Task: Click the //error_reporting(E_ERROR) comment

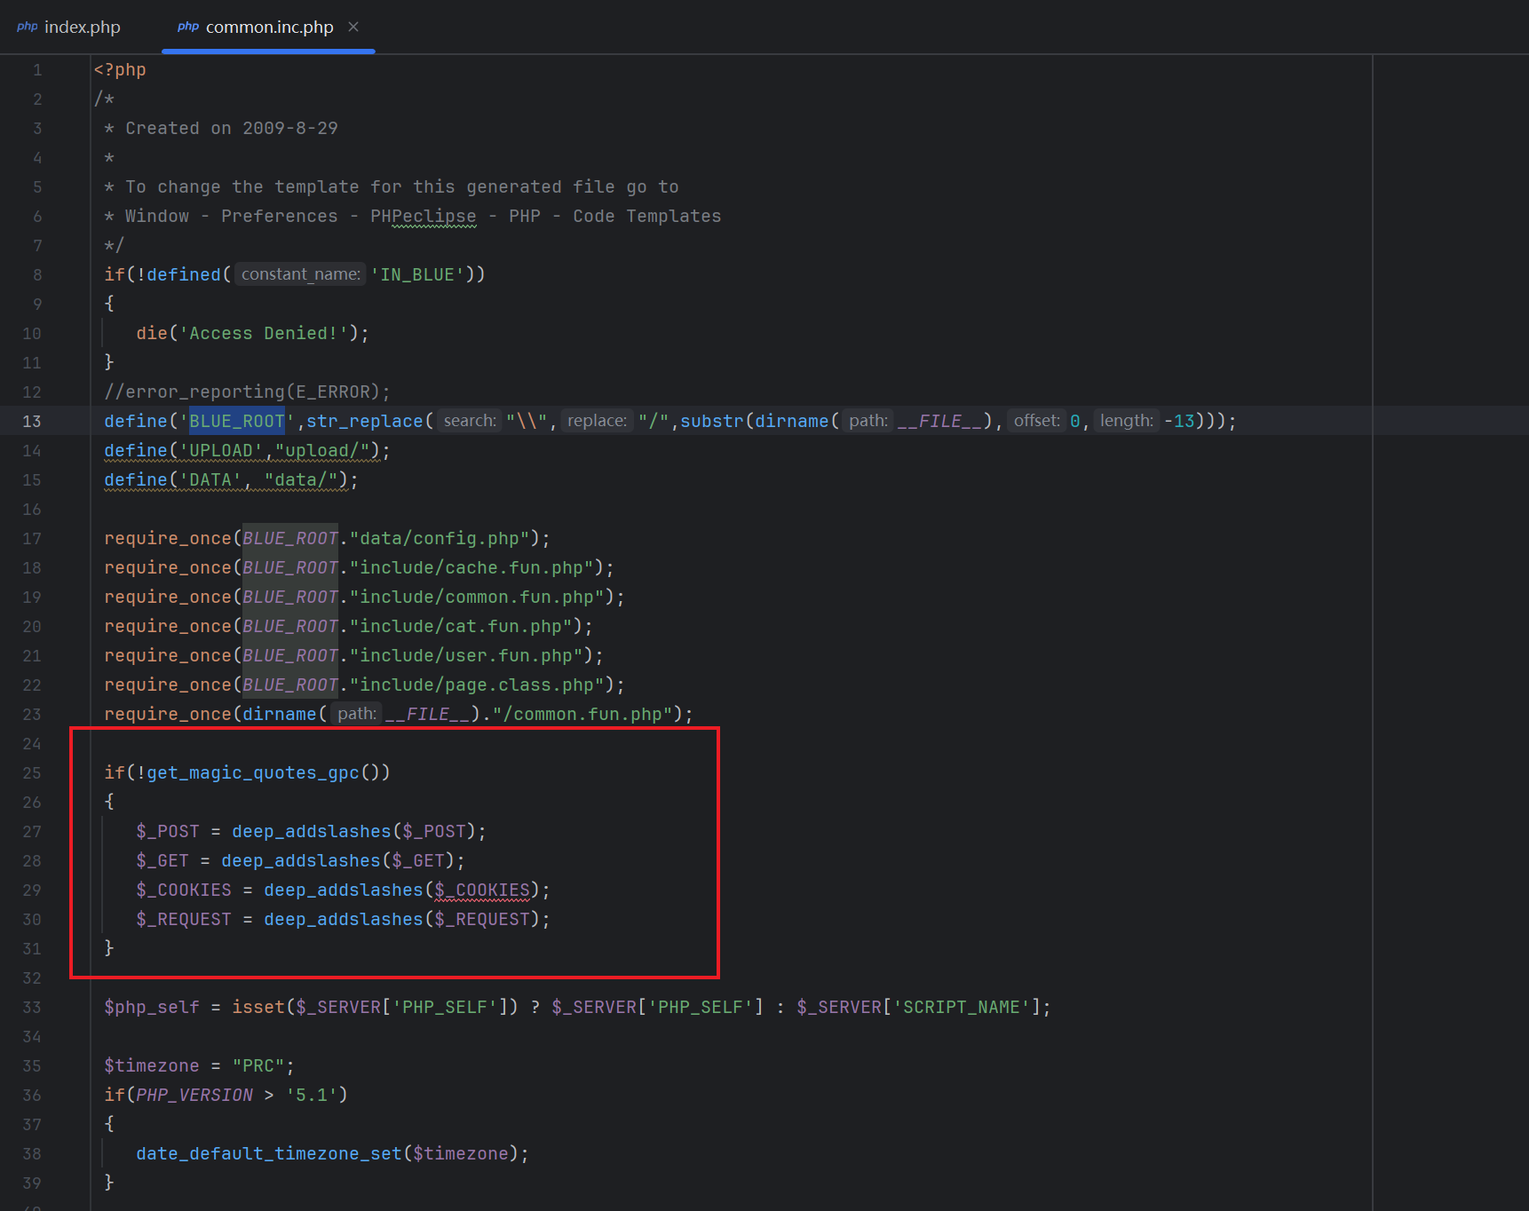Action: click(x=247, y=392)
